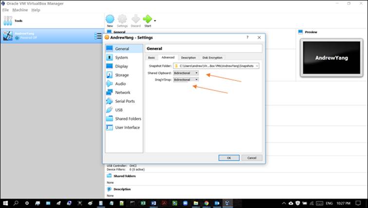Screen dimensions: 368x208
Task: Click the AndrewYang preview thumbnail
Action: coord(331,58)
